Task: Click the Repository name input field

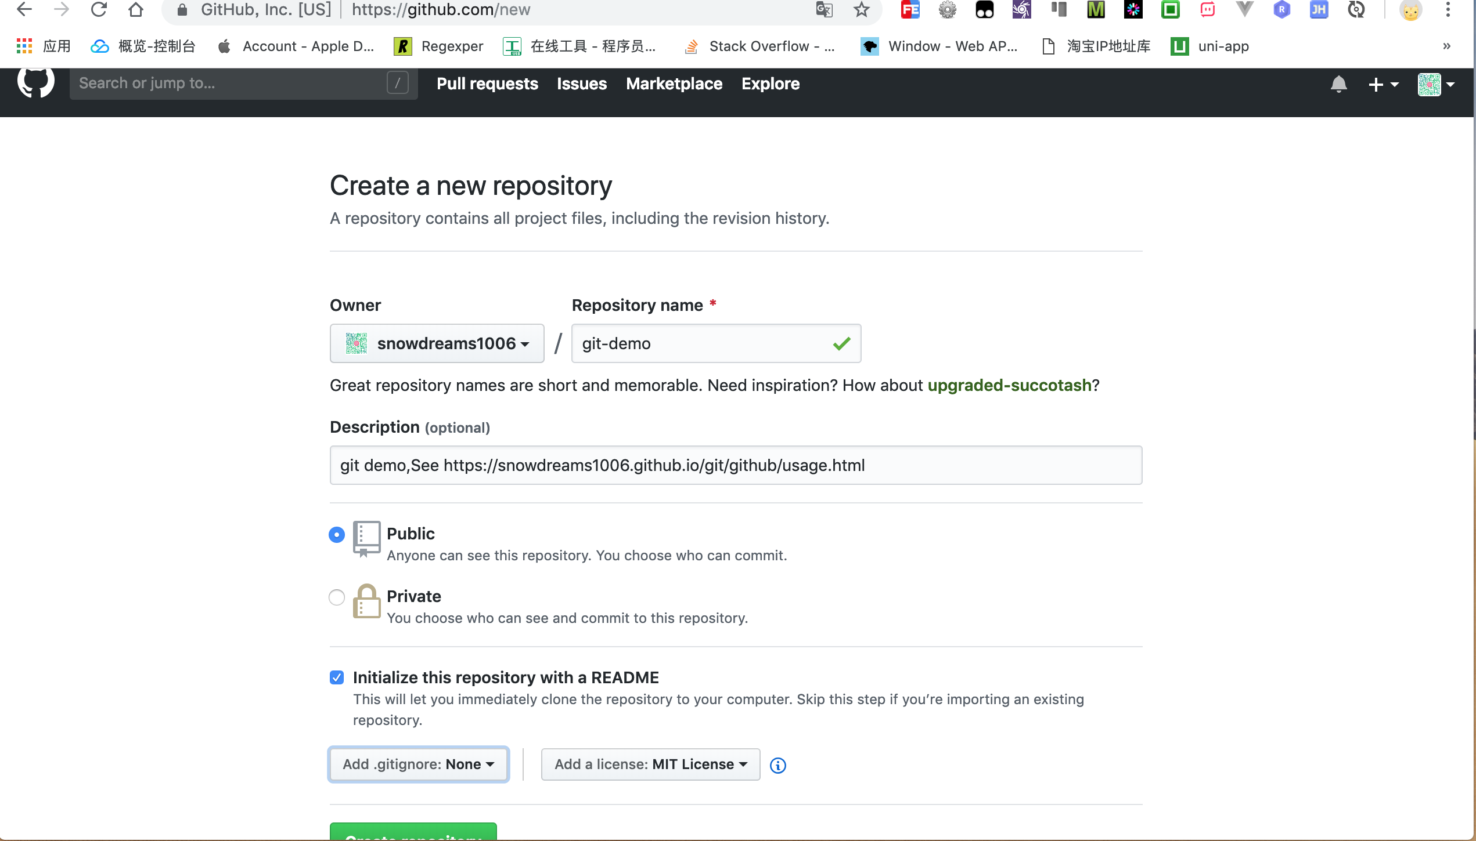Action: click(x=716, y=343)
